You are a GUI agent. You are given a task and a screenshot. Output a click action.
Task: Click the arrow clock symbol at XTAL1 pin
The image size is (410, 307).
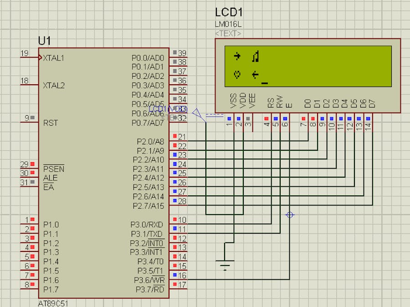click(x=40, y=57)
